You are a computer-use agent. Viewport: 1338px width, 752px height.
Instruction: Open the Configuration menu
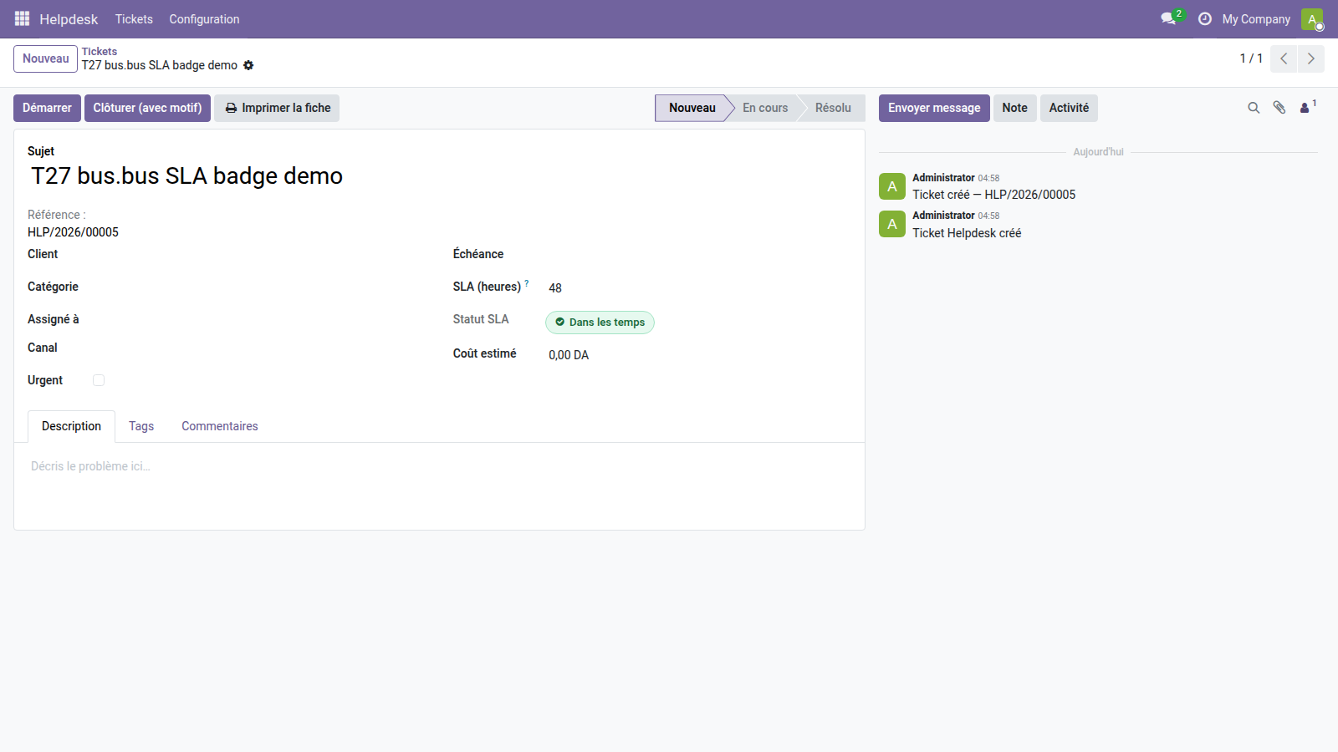(x=204, y=18)
